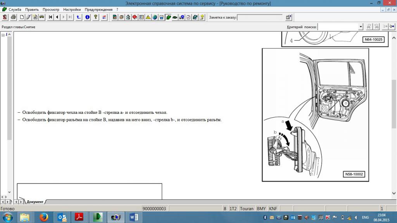Jump to last page arrow button
The height and width of the screenshot is (223, 397).
coord(70,17)
